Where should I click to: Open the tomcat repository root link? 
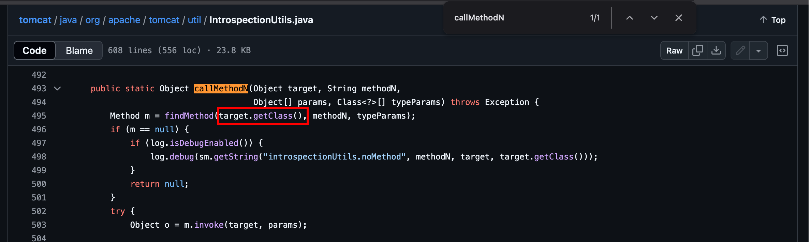pos(35,20)
